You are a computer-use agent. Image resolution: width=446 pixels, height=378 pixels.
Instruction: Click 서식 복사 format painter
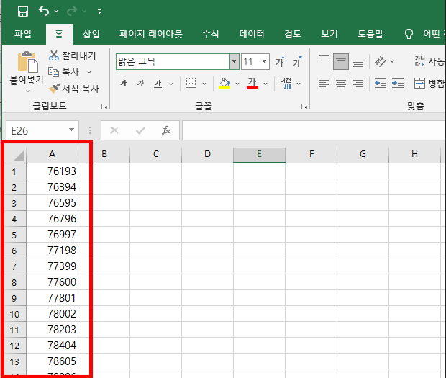point(73,89)
